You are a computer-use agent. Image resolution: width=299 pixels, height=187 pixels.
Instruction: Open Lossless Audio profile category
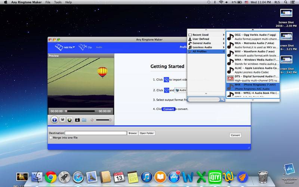click(206, 47)
